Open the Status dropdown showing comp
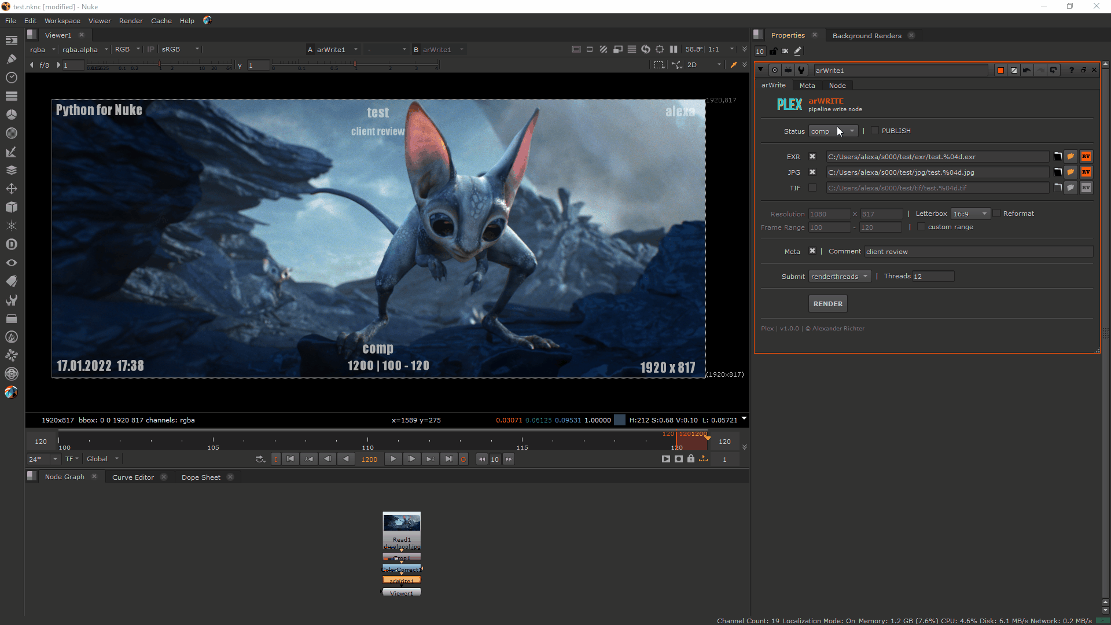1111x625 pixels. click(x=833, y=131)
